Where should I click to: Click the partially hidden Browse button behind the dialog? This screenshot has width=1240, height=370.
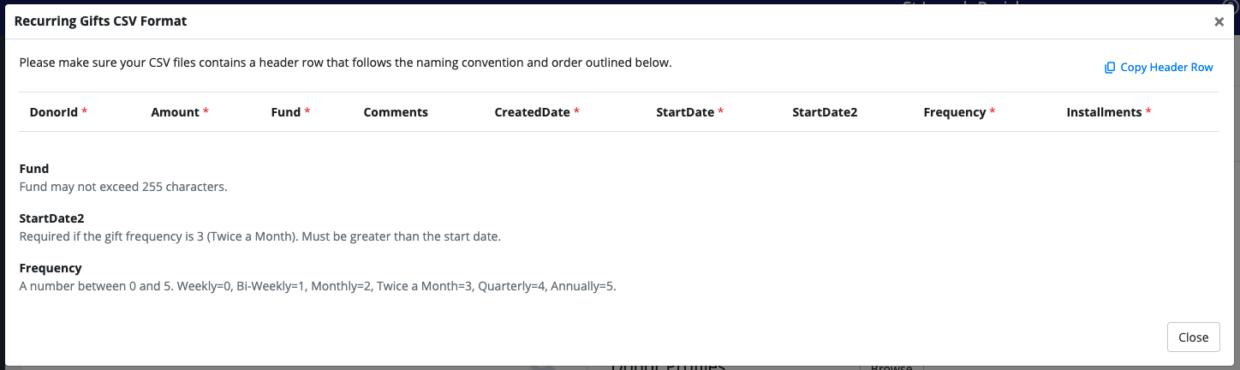[891, 366]
